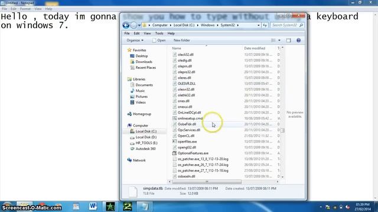The width and height of the screenshot is (378, 212).
Task: Open the Explorer File menu
Action: coord(127,34)
